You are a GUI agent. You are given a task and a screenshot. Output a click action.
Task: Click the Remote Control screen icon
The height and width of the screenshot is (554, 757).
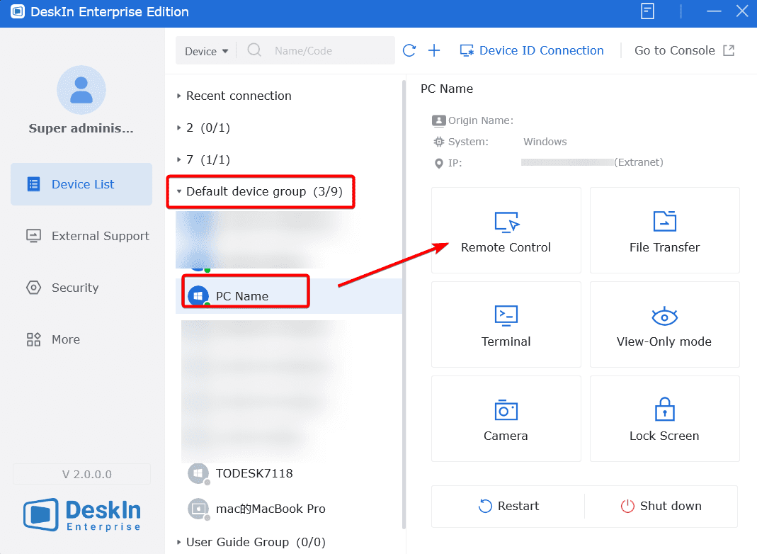(x=506, y=222)
